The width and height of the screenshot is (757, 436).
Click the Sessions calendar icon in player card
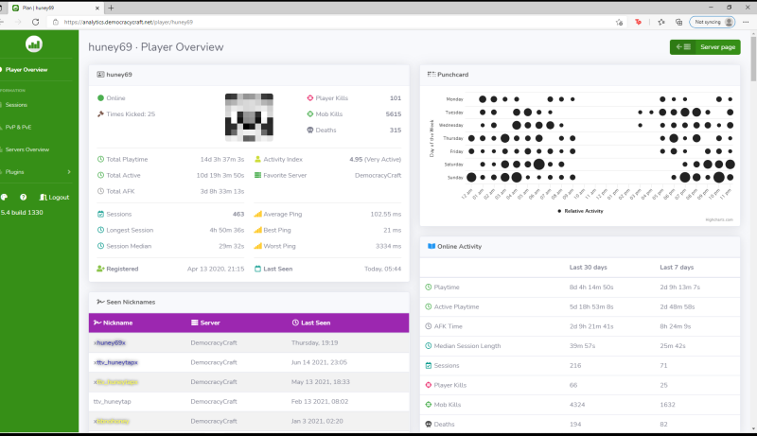[x=100, y=214]
